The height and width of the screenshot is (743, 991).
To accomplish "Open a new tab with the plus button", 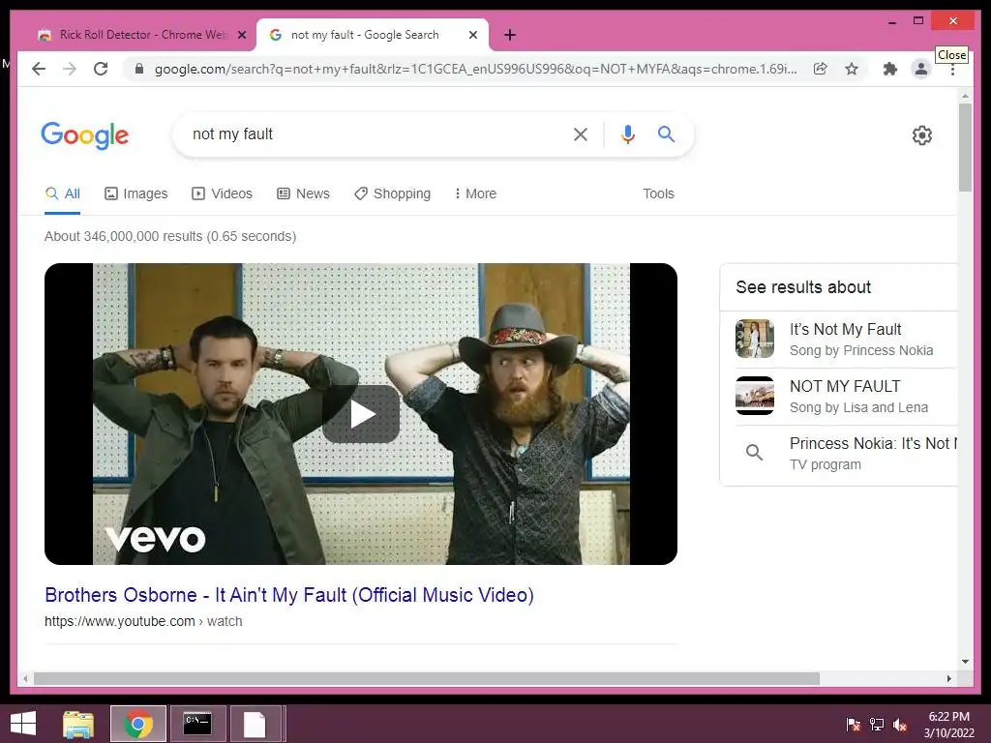I will 510,35.
